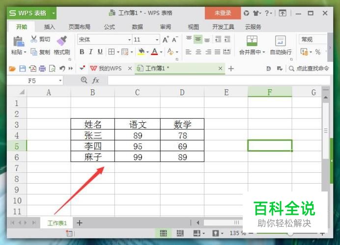Click the 未登录 login button
Screen dimensions: 340x245
point(223,13)
